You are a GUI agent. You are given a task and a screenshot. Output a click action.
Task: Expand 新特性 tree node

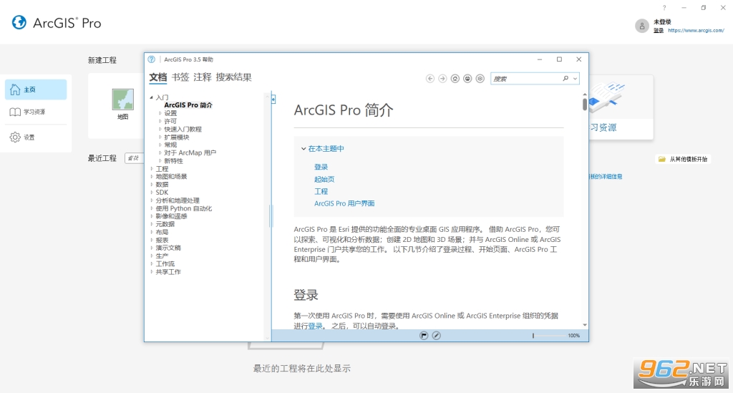pos(160,161)
